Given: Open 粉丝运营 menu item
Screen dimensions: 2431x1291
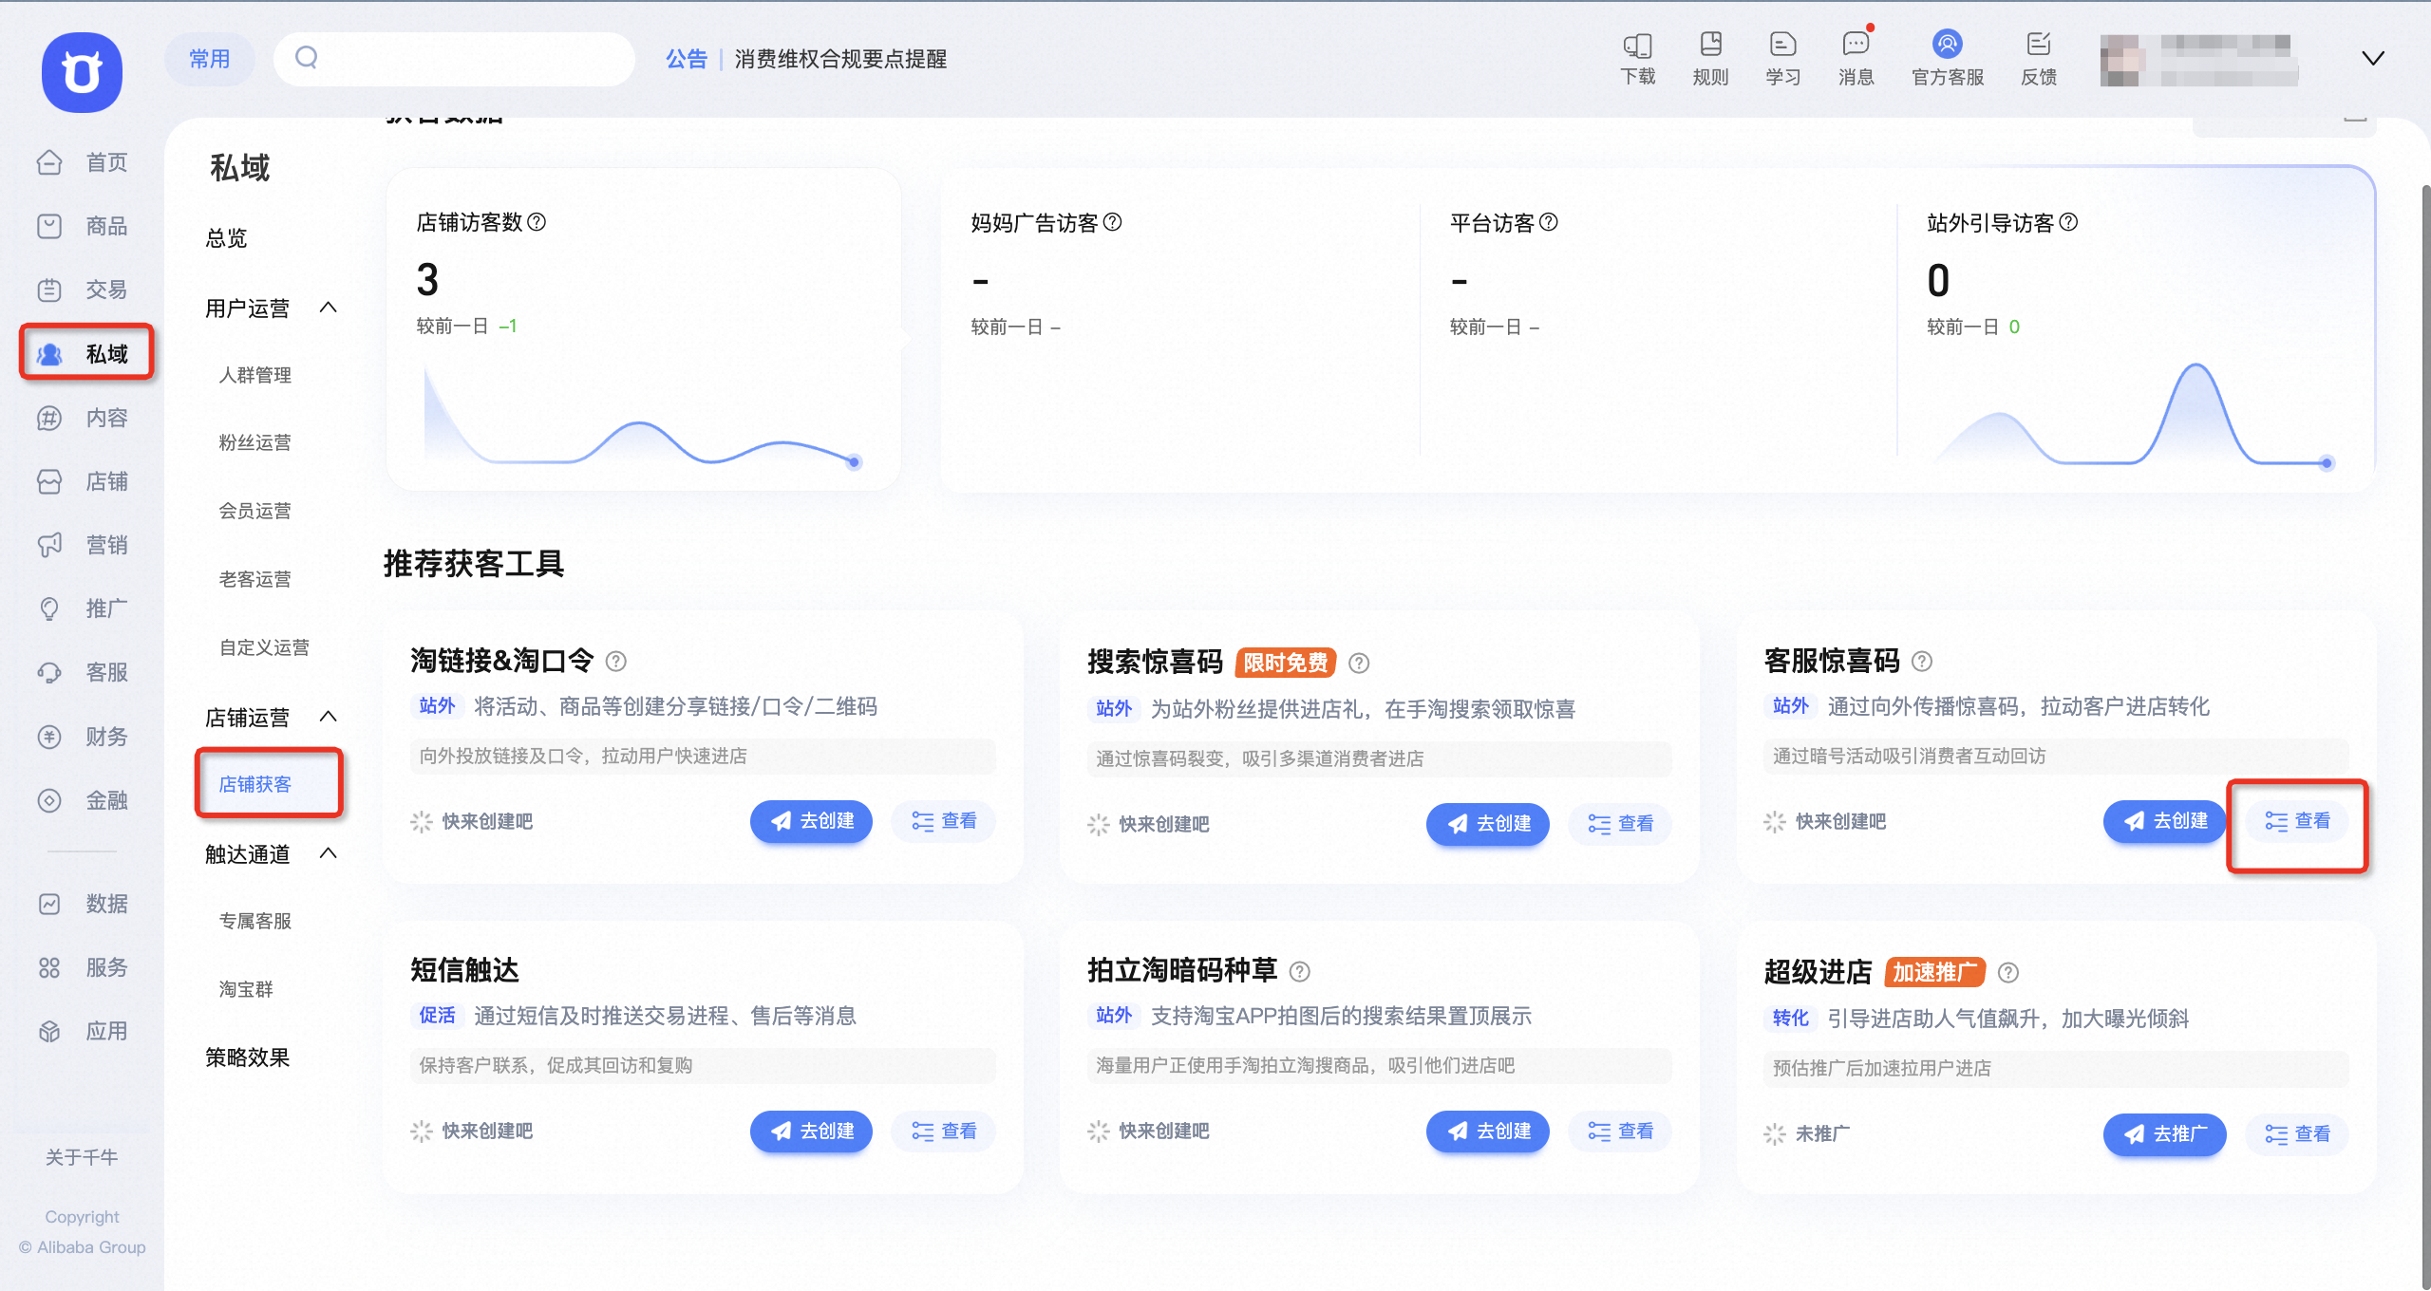Looking at the screenshot, I should click(254, 442).
